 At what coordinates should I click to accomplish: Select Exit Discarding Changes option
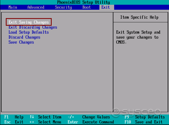click(x=33, y=27)
